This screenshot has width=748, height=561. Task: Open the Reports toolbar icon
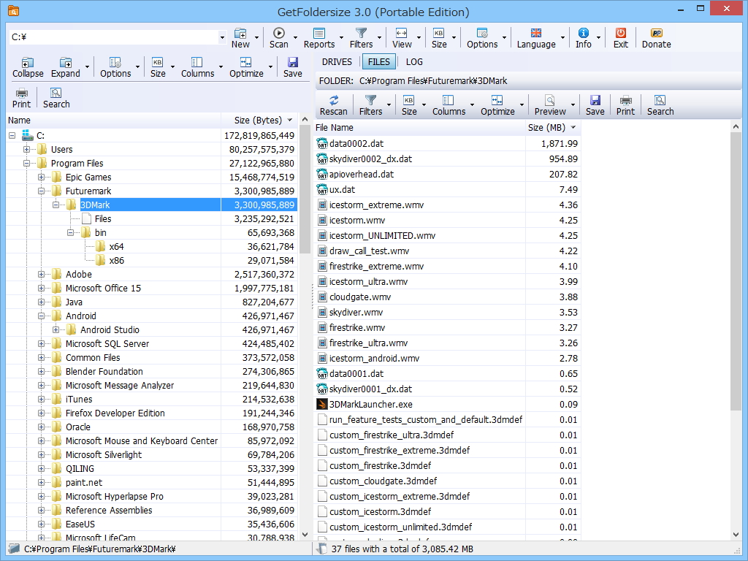[x=319, y=38]
